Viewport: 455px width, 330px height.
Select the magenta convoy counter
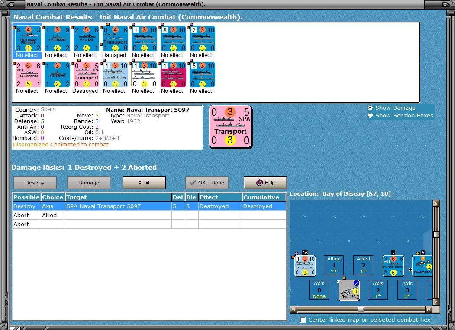click(173, 74)
